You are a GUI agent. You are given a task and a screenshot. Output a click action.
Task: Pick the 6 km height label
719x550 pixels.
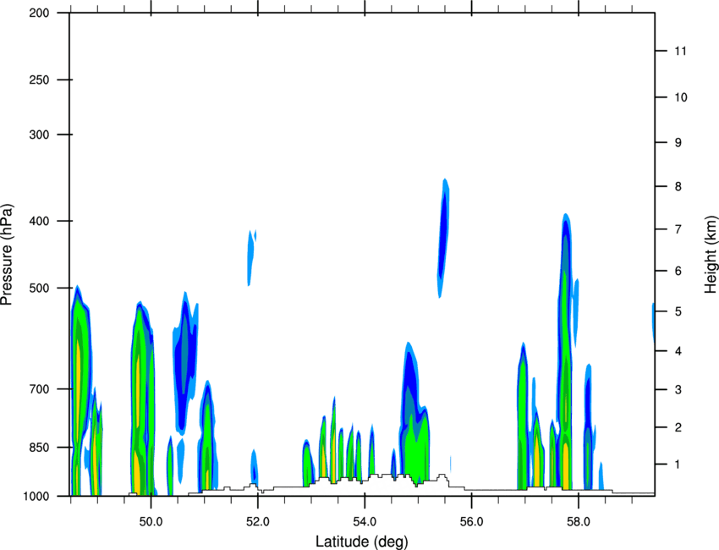click(x=678, y=271)
